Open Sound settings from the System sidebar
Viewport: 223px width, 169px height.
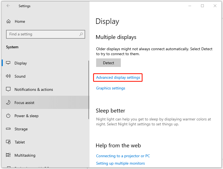(x=21, y=76)
